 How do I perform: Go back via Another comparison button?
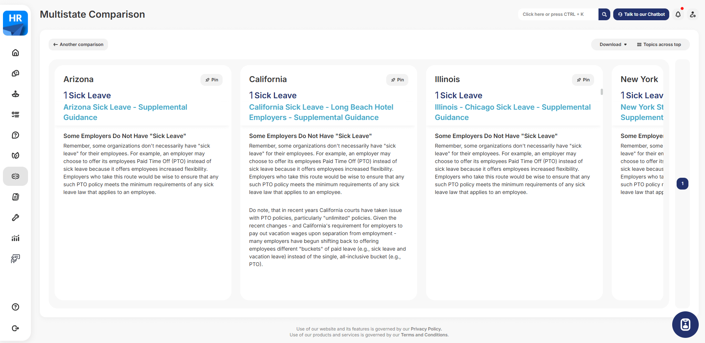[78, 45]
